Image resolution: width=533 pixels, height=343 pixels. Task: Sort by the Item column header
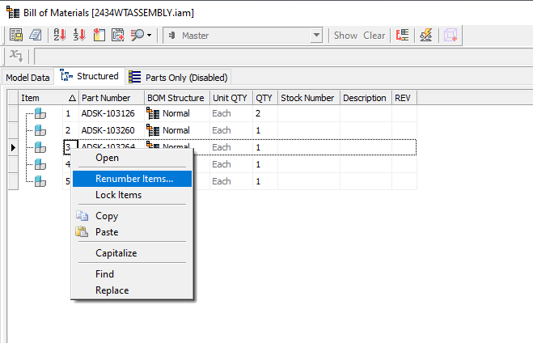[x=49, y=98]
